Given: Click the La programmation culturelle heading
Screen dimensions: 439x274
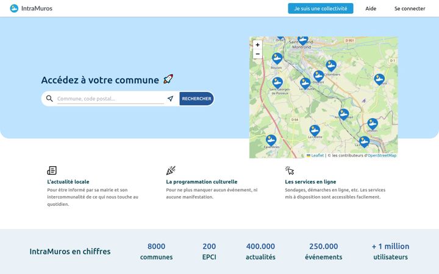Looking at the screenshot, I should point(202,181).
